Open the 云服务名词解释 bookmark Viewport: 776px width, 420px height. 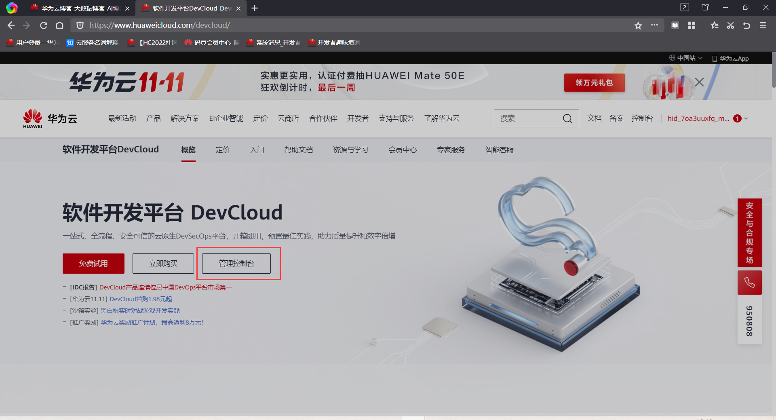point(93,42)
